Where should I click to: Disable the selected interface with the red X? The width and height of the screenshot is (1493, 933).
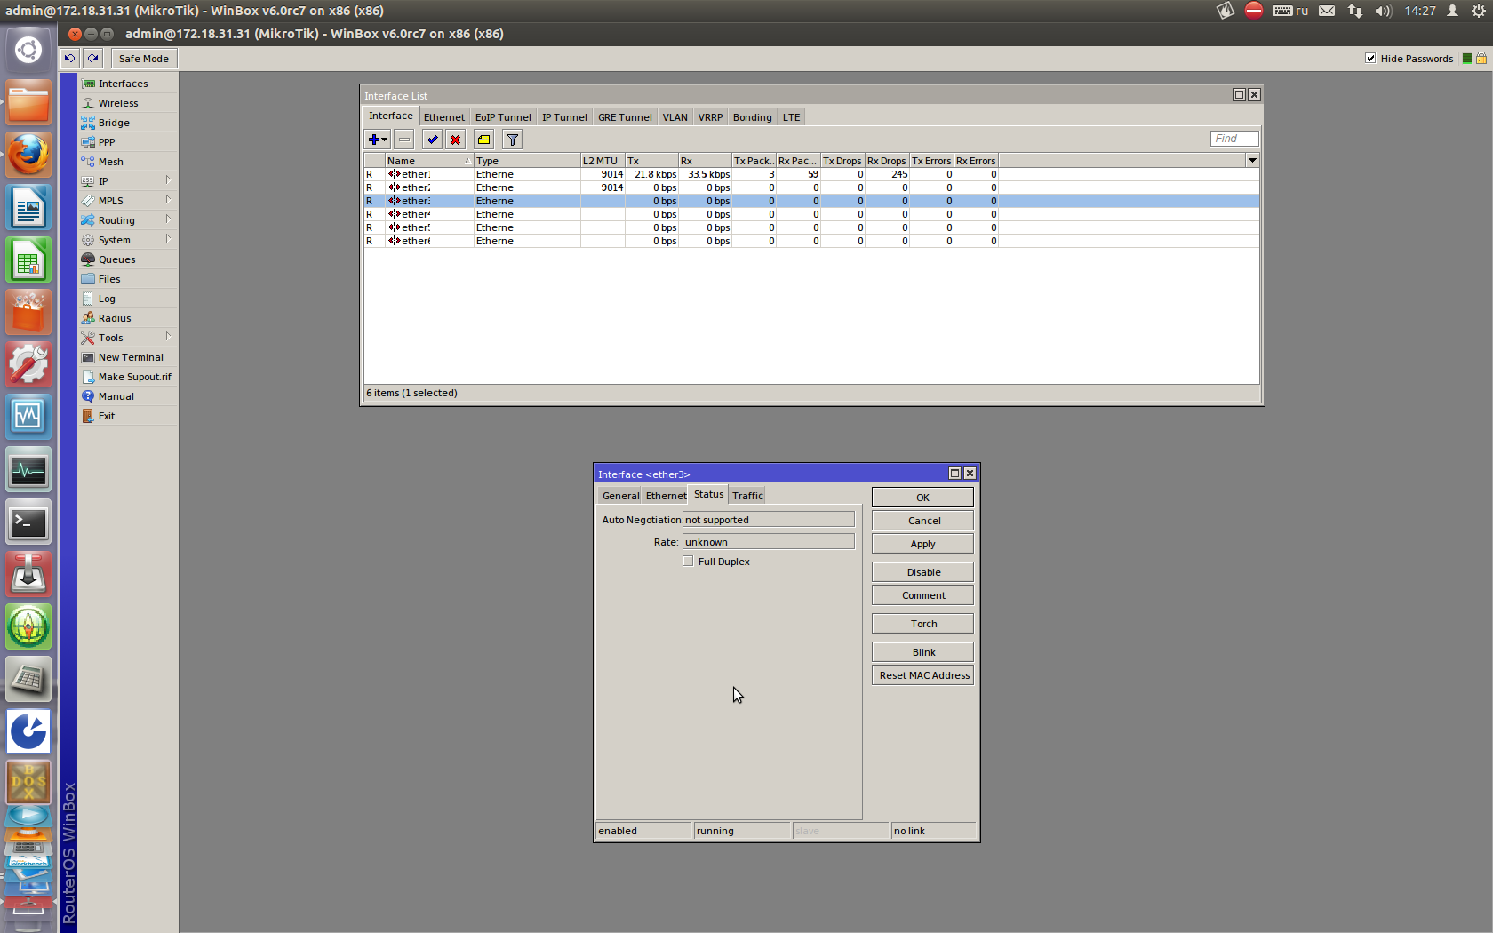tap(456, 140)
